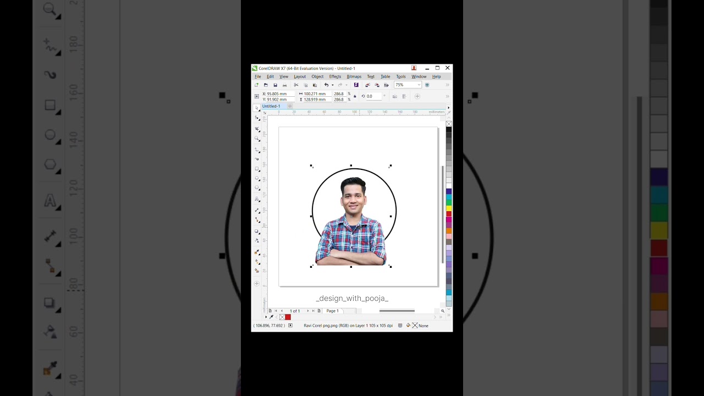Click the Export toolbar icon
The width and height of the screenshot is (704, 396).
point(377,85)
